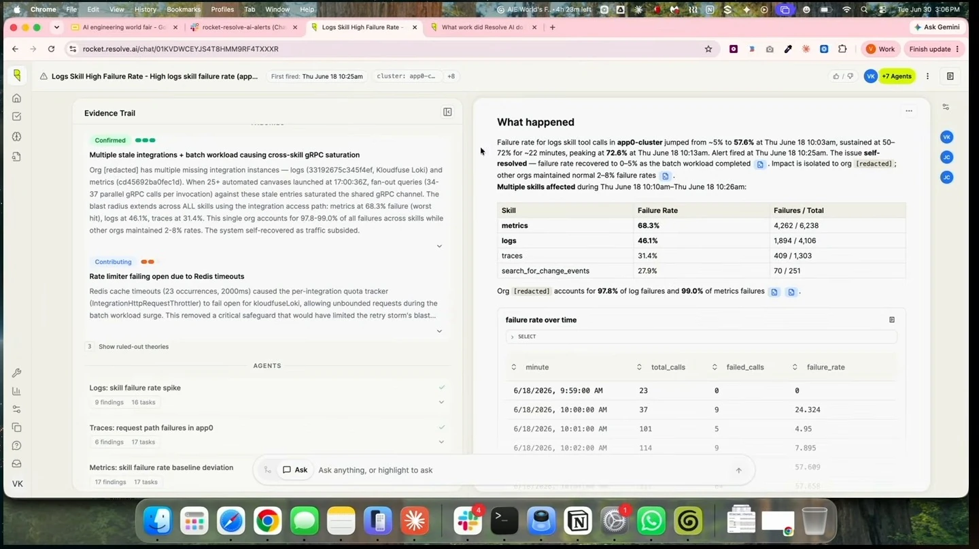Open the brain icon in left sidebar
979x549 pixels.
pos(17,137)
